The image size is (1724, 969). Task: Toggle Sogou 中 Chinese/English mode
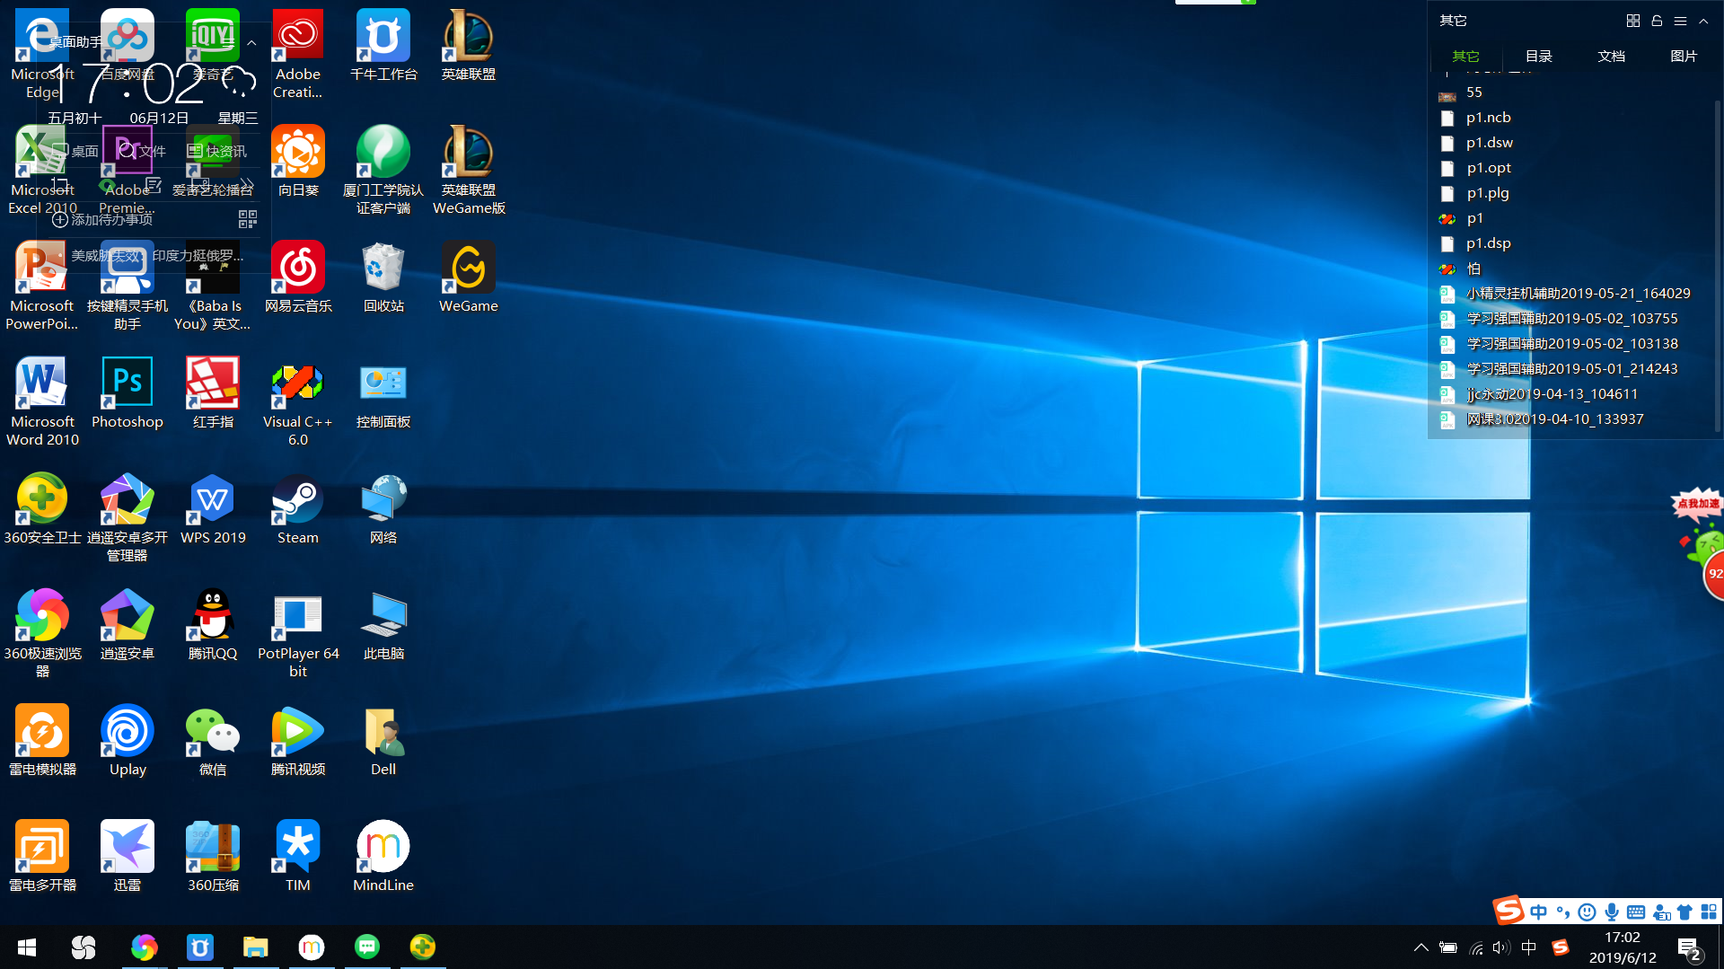click(1539, 912)
